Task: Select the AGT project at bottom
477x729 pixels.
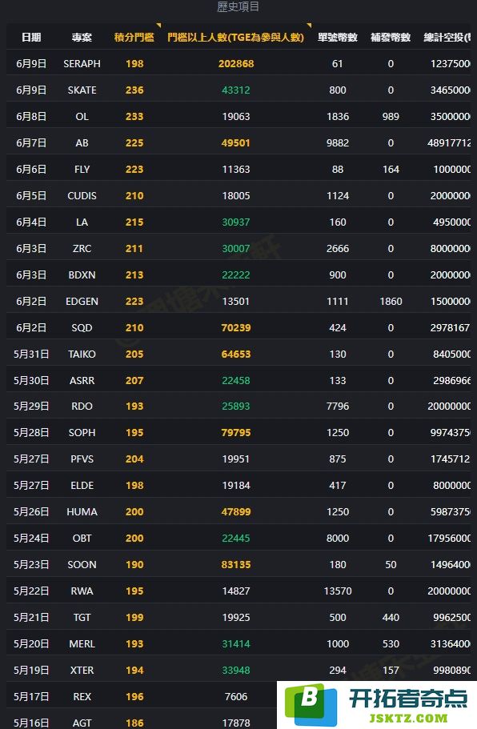Action: 82,723
